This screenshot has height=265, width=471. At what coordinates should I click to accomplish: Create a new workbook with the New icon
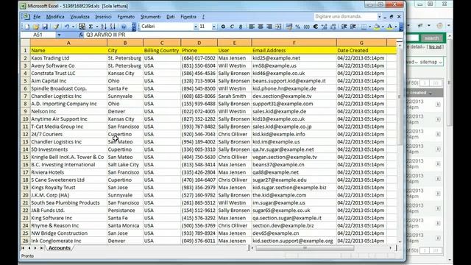coord(27,26)
